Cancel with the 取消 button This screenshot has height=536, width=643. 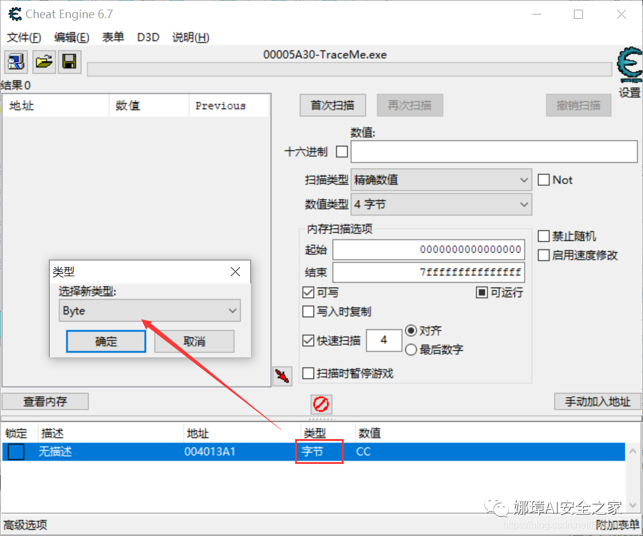[195, 342]
